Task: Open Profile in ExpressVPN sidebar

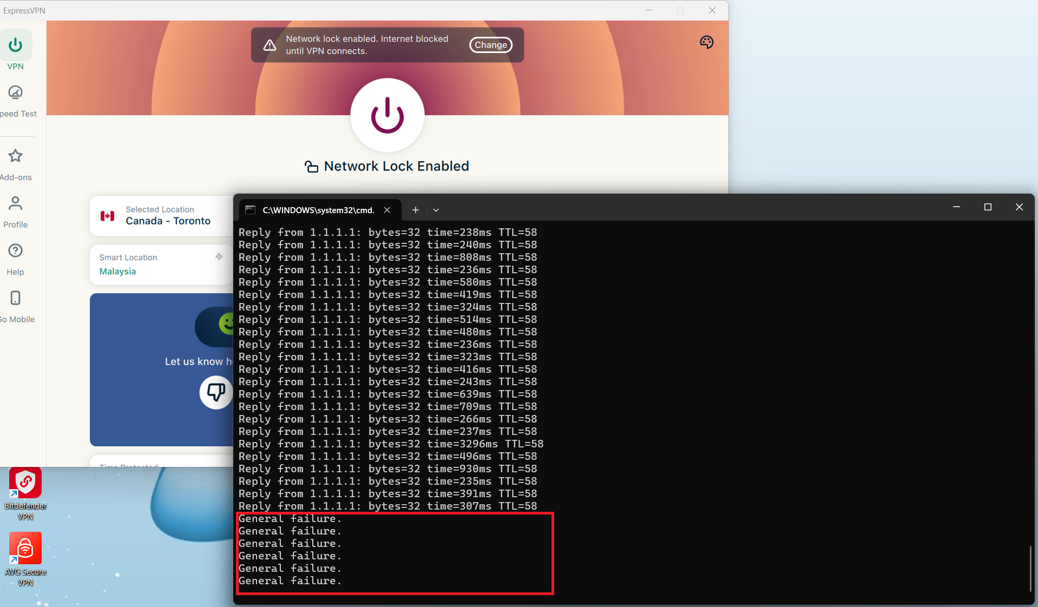Action: point(15,212)
